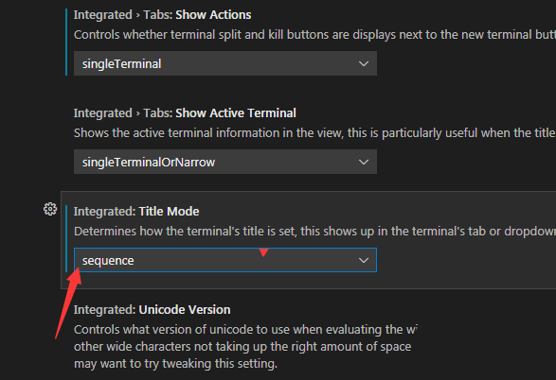Expand the Show Active Terminal singleTerminalOrNarrow dropdown
The image size is (556, 380).
tap(225, 162)
